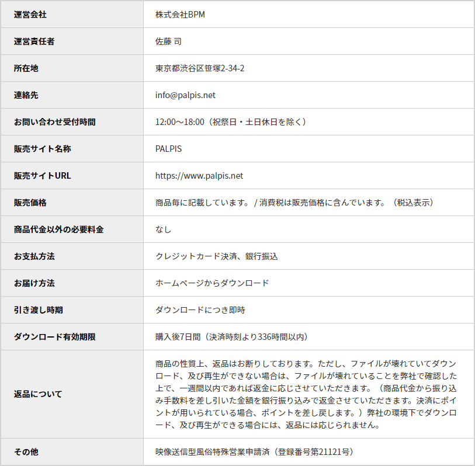This screenshot has height=466, width=475.
Task: Click the name 佐藤 司
Action: pyautogui.click(x=169, y=41)
